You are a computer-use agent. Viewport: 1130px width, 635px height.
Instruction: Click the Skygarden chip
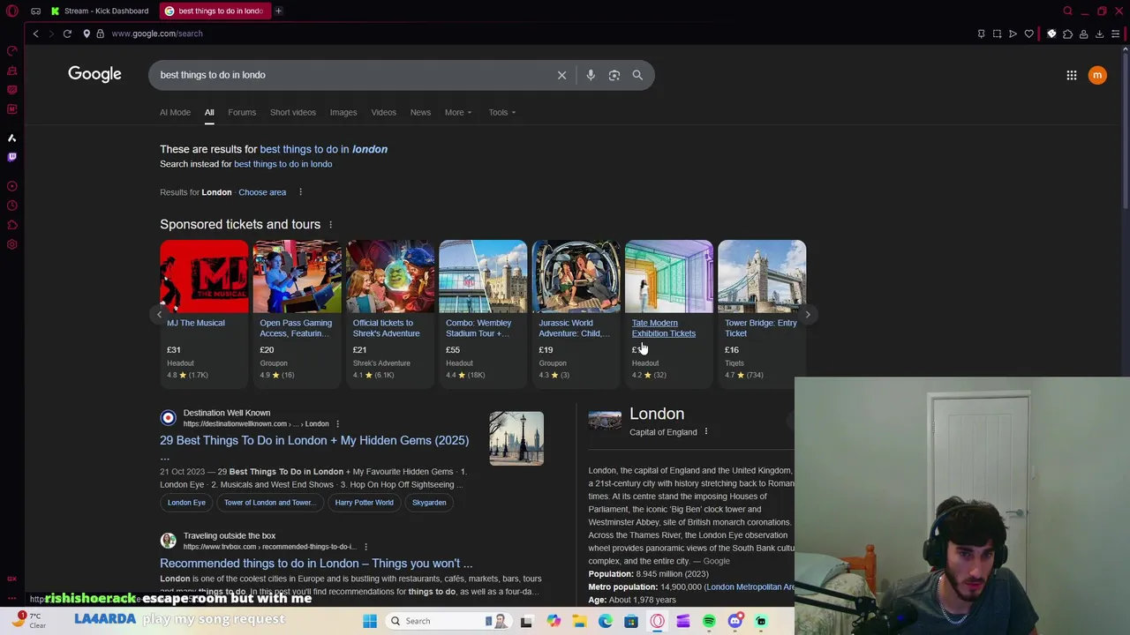pos(429,503)
